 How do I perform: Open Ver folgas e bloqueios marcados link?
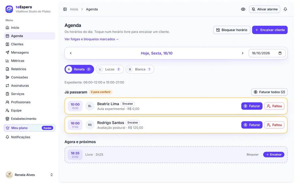(92, 39)
